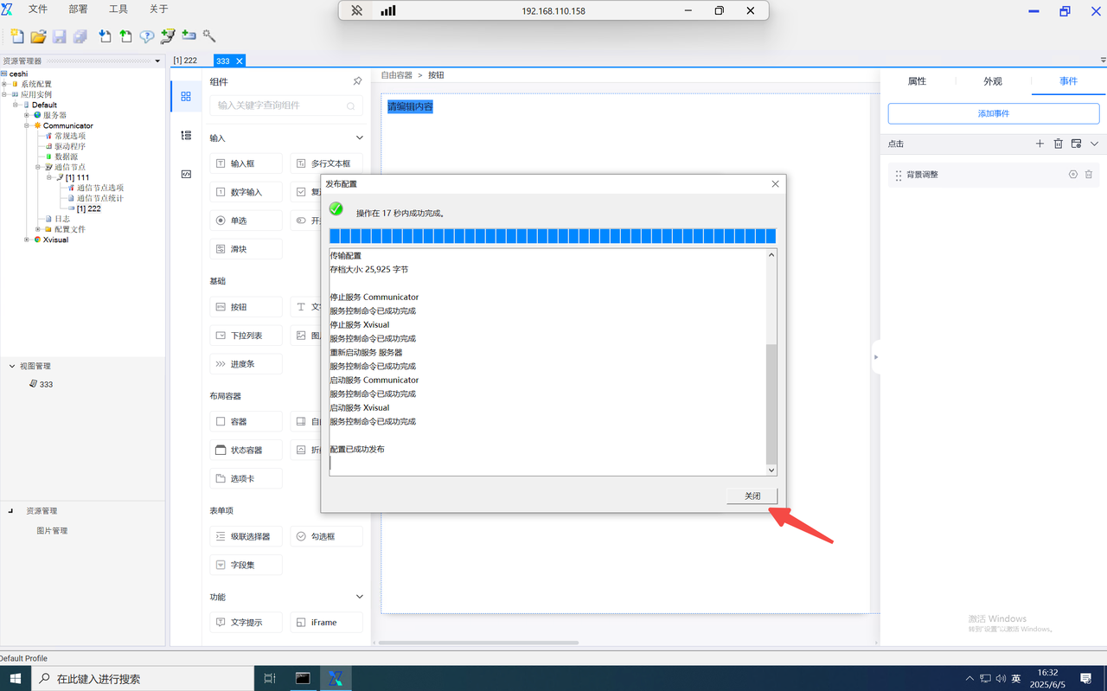Click the New project toolbar icon
This screenshot has width=1107, height=691.
tap(17, 36)
